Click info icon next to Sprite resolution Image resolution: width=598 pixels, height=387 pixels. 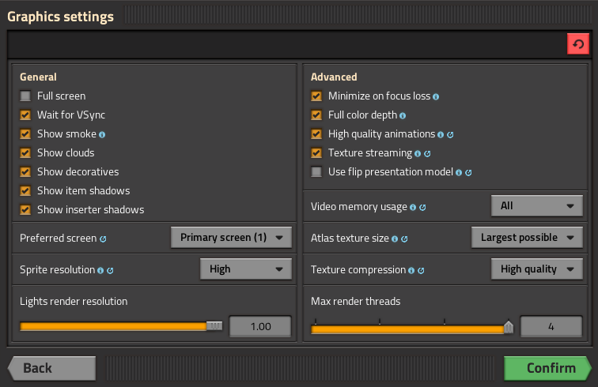(100, 270)
